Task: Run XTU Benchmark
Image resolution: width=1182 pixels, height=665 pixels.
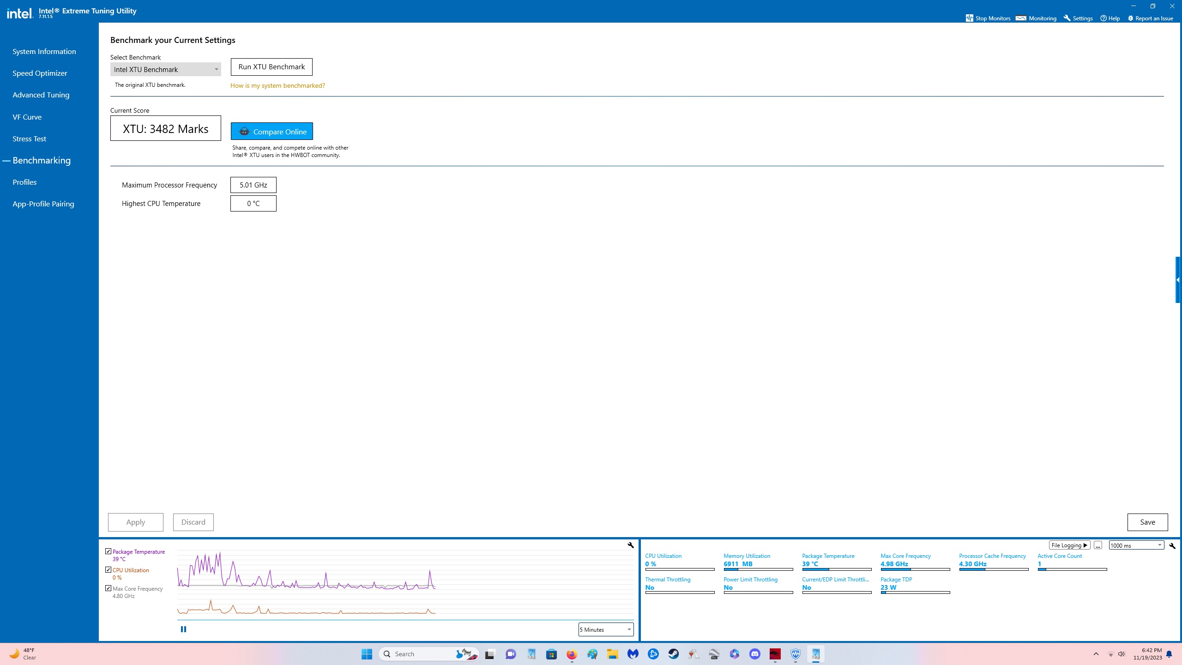Action: (x=271, y=67)
